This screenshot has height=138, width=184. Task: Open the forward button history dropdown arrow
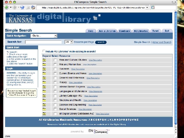19,7
